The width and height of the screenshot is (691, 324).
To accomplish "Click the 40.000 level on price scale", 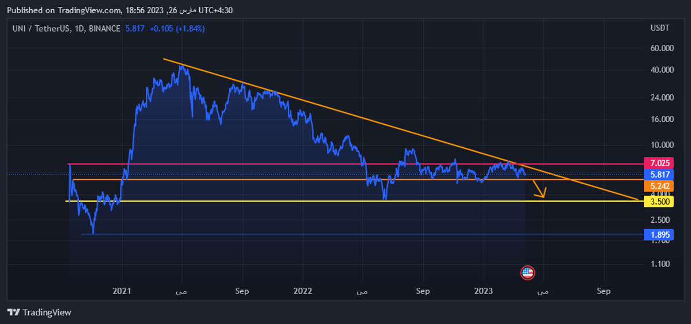I will coord(662,70).
